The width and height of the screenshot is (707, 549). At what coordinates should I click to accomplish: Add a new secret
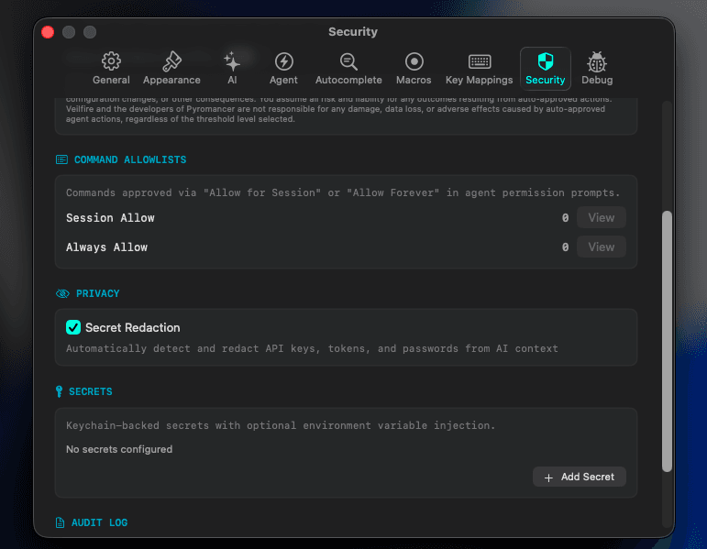579,477
